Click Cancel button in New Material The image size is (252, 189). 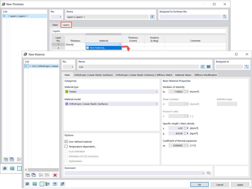(220, 185)
